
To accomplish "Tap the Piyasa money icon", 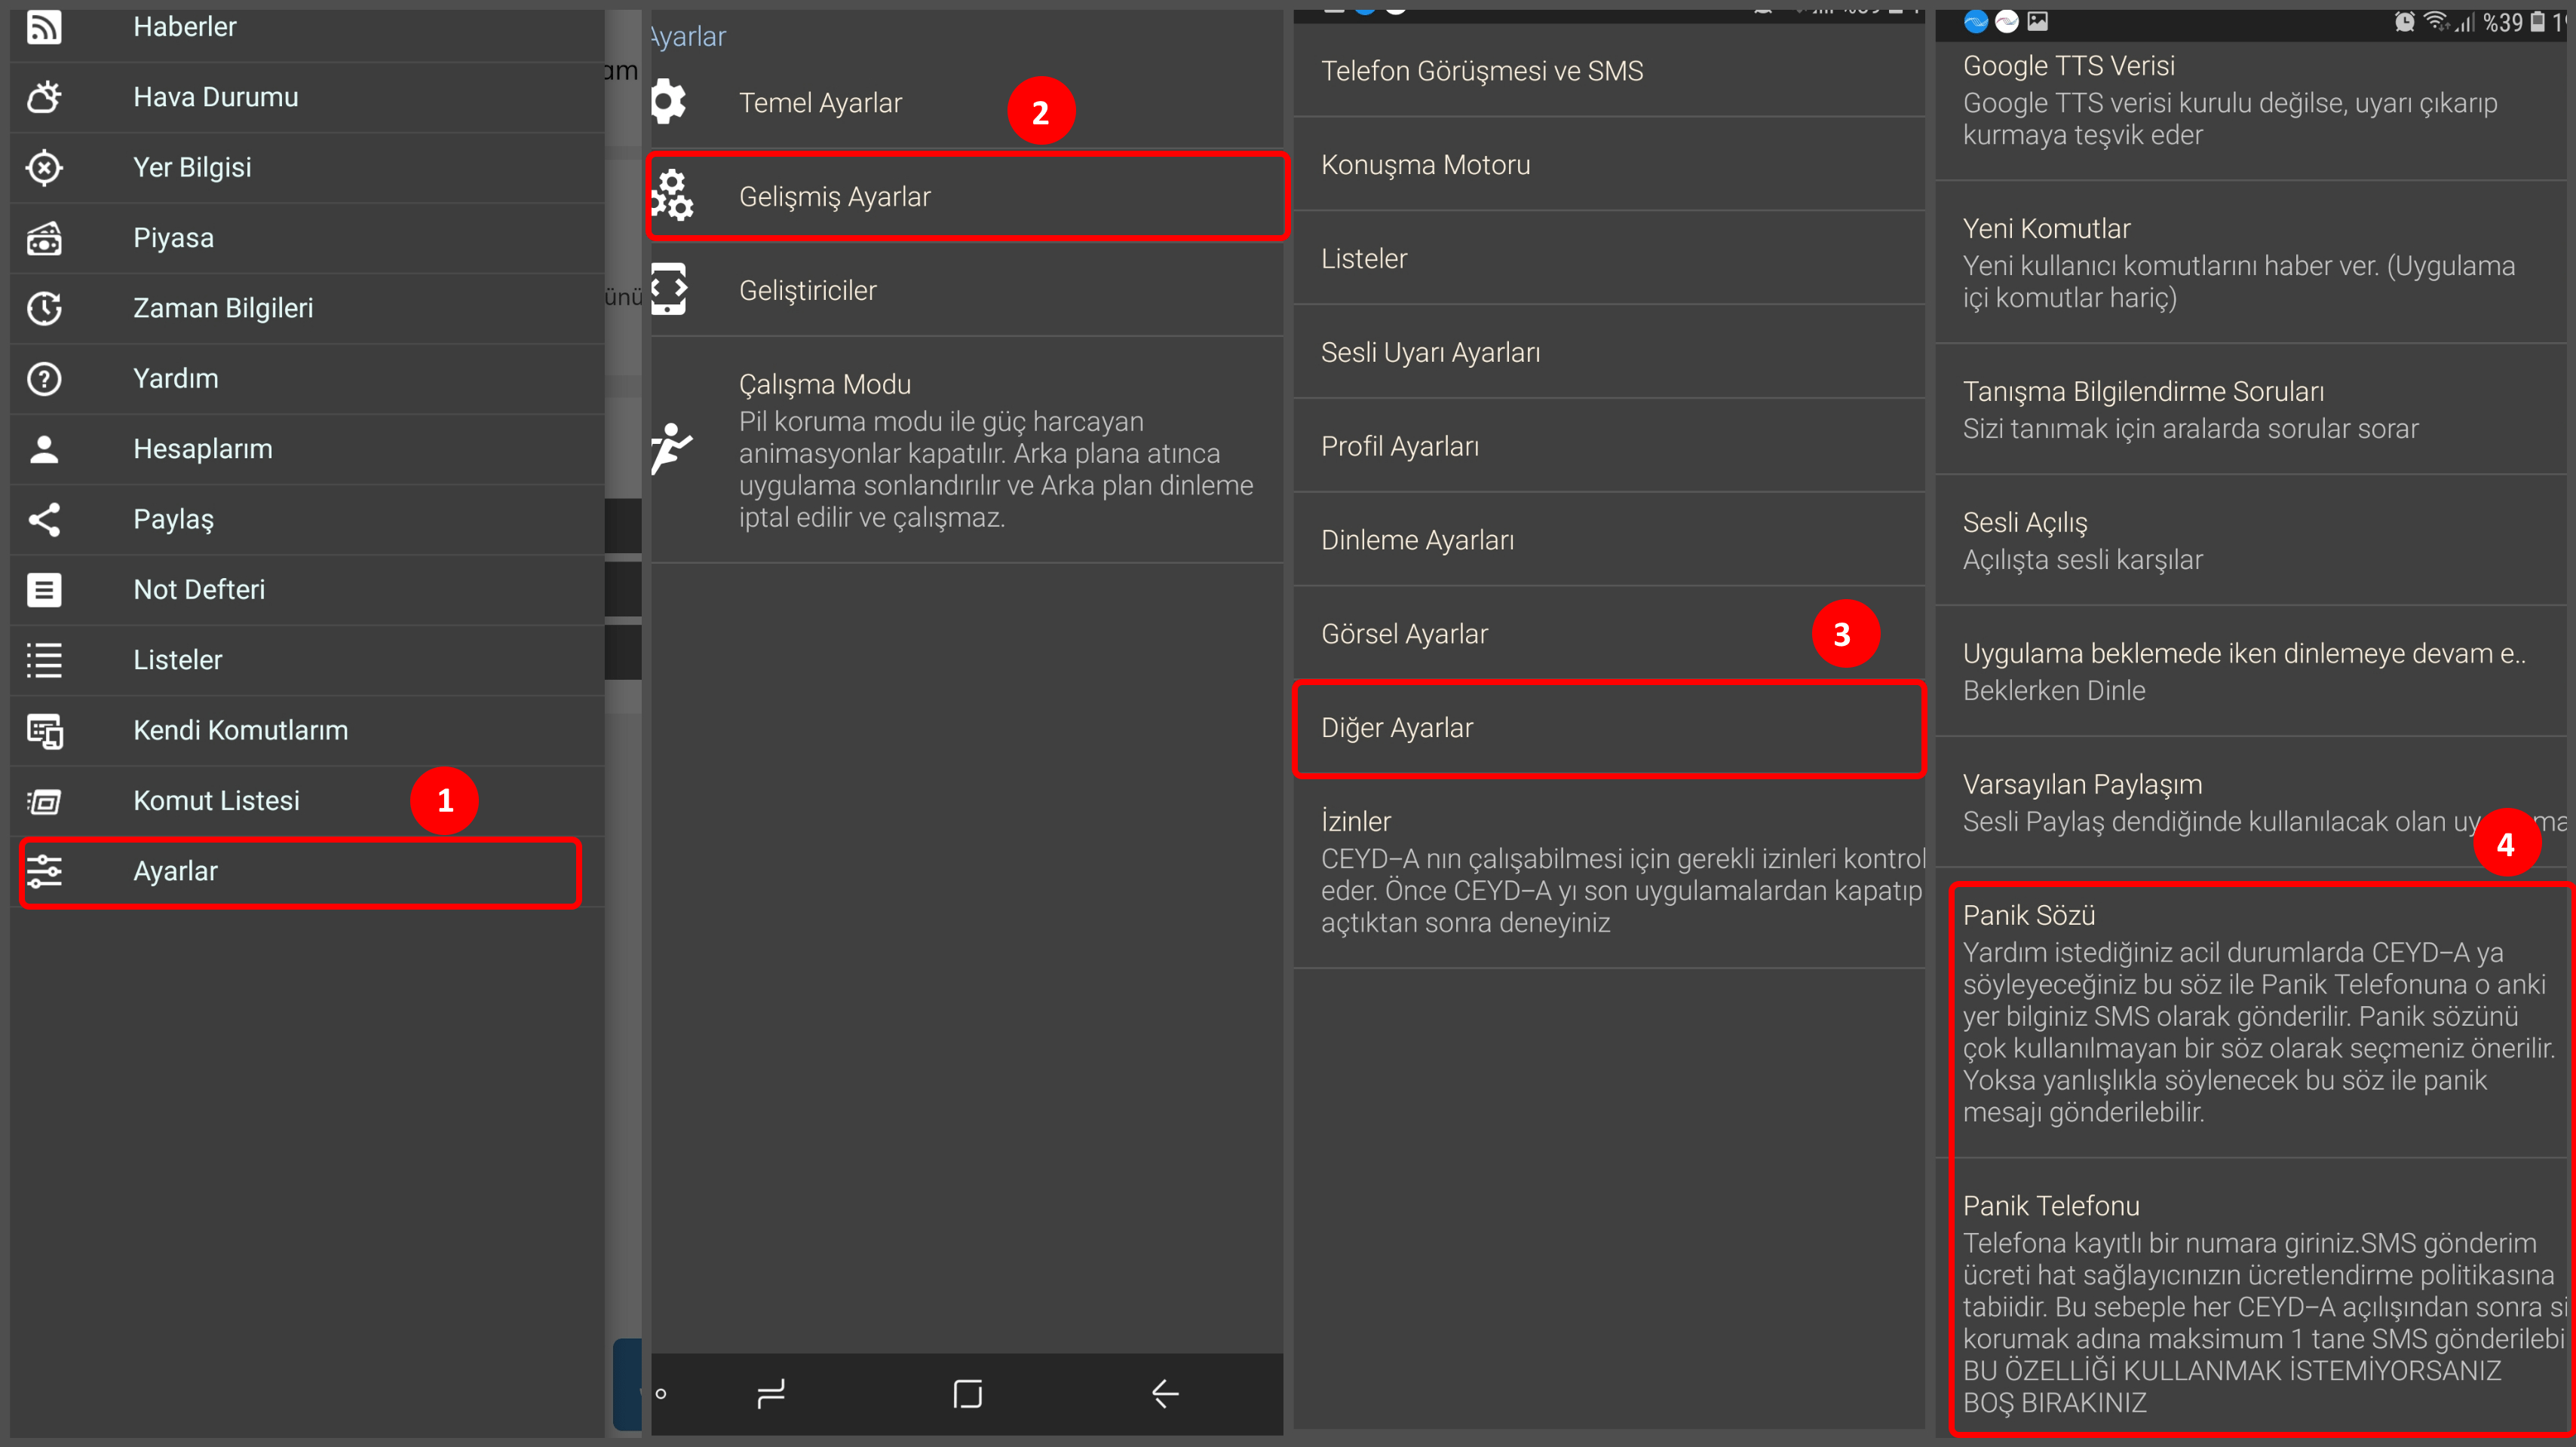I will pyautogui.click(x=44, y=238).
